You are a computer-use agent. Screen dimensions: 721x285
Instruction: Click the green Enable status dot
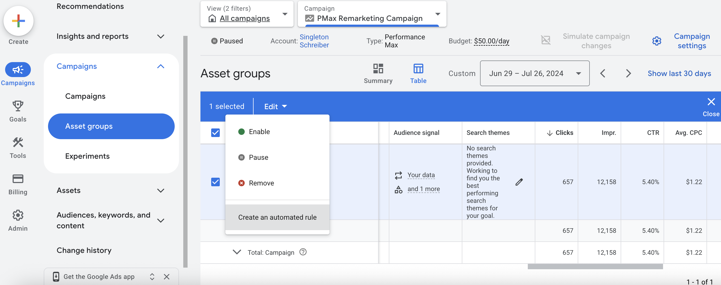241,132
